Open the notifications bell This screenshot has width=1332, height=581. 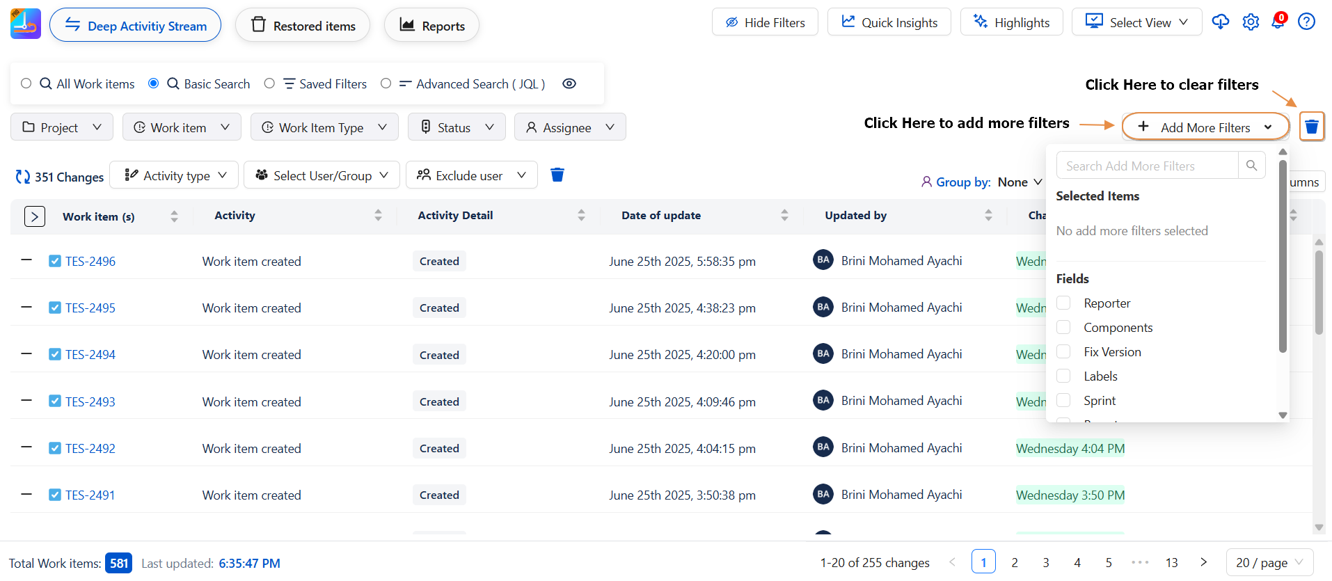click(x=1278, y=22)
